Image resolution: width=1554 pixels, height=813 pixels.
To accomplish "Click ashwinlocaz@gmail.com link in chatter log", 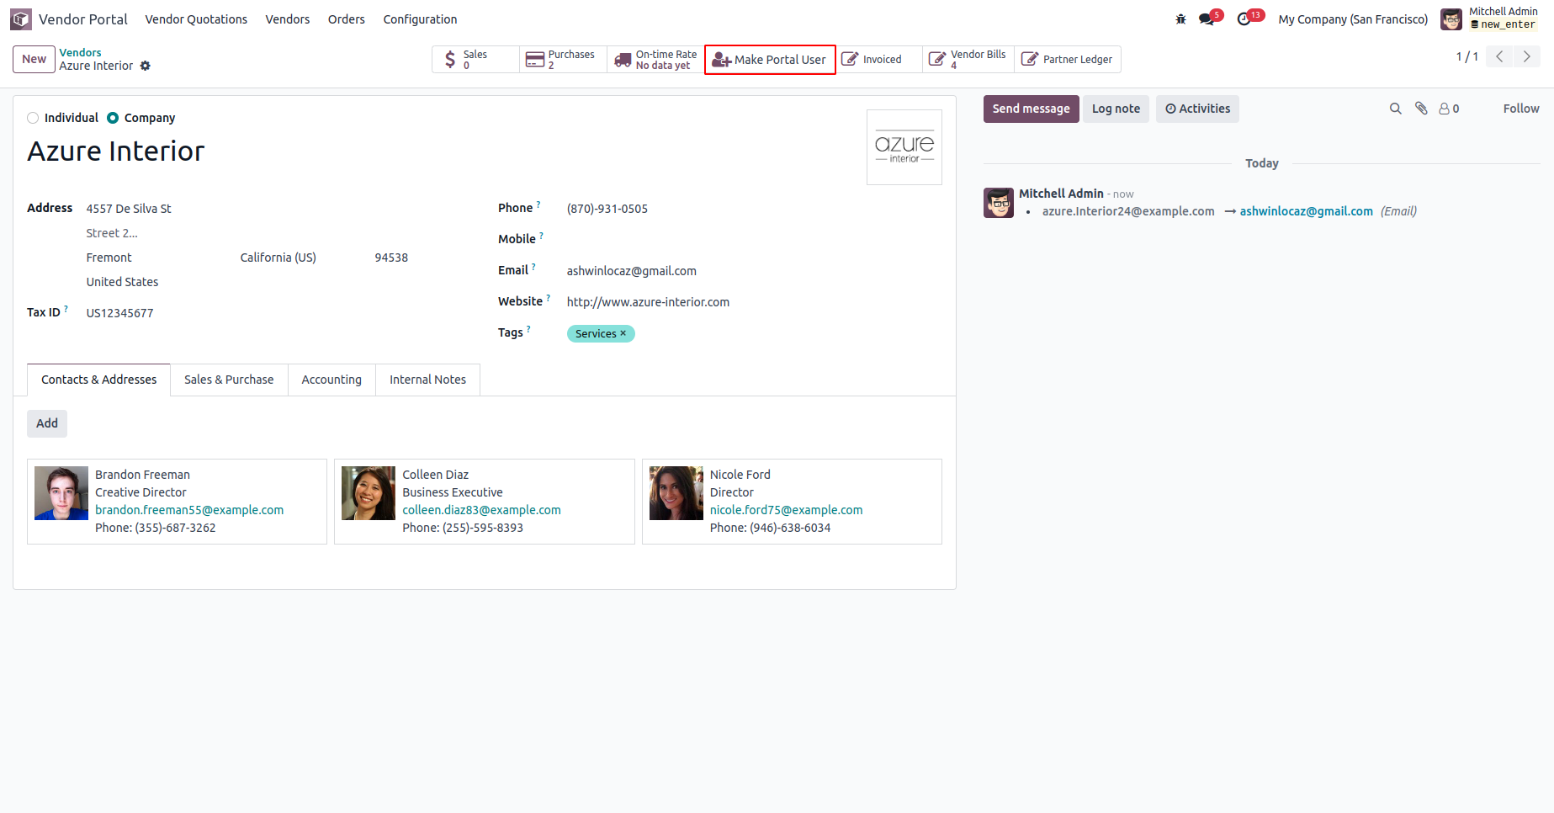I will tap(1306, 211).
